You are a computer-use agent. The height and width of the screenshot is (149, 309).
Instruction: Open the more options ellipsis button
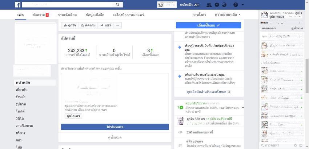coord(117,25)
